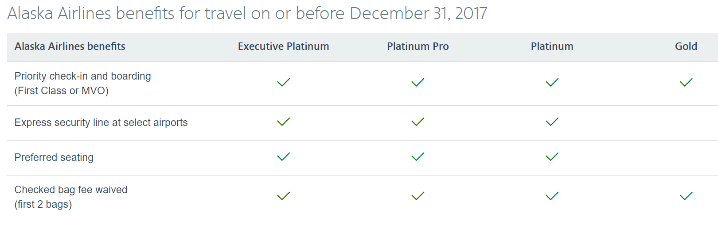The image size is (718, 229).
Task: Click Platinum checkmark for Preferred seating
Action: tap(552, 157)
